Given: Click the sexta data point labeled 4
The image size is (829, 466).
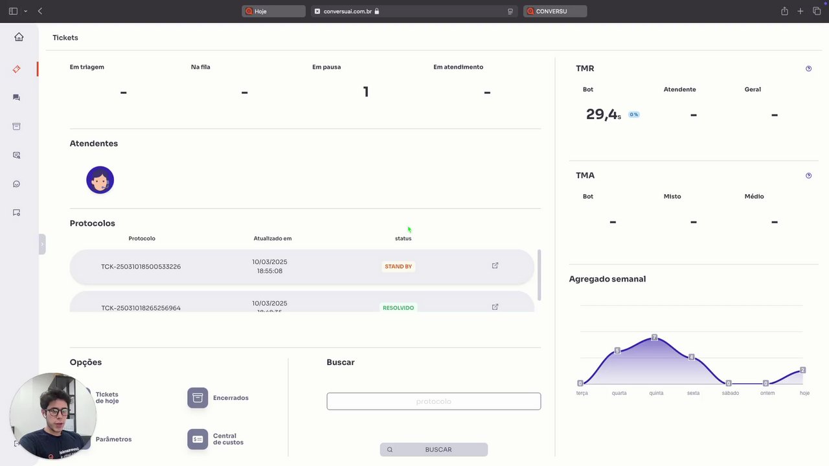Looking at the screenshot, I should click(x=692, y=357).
